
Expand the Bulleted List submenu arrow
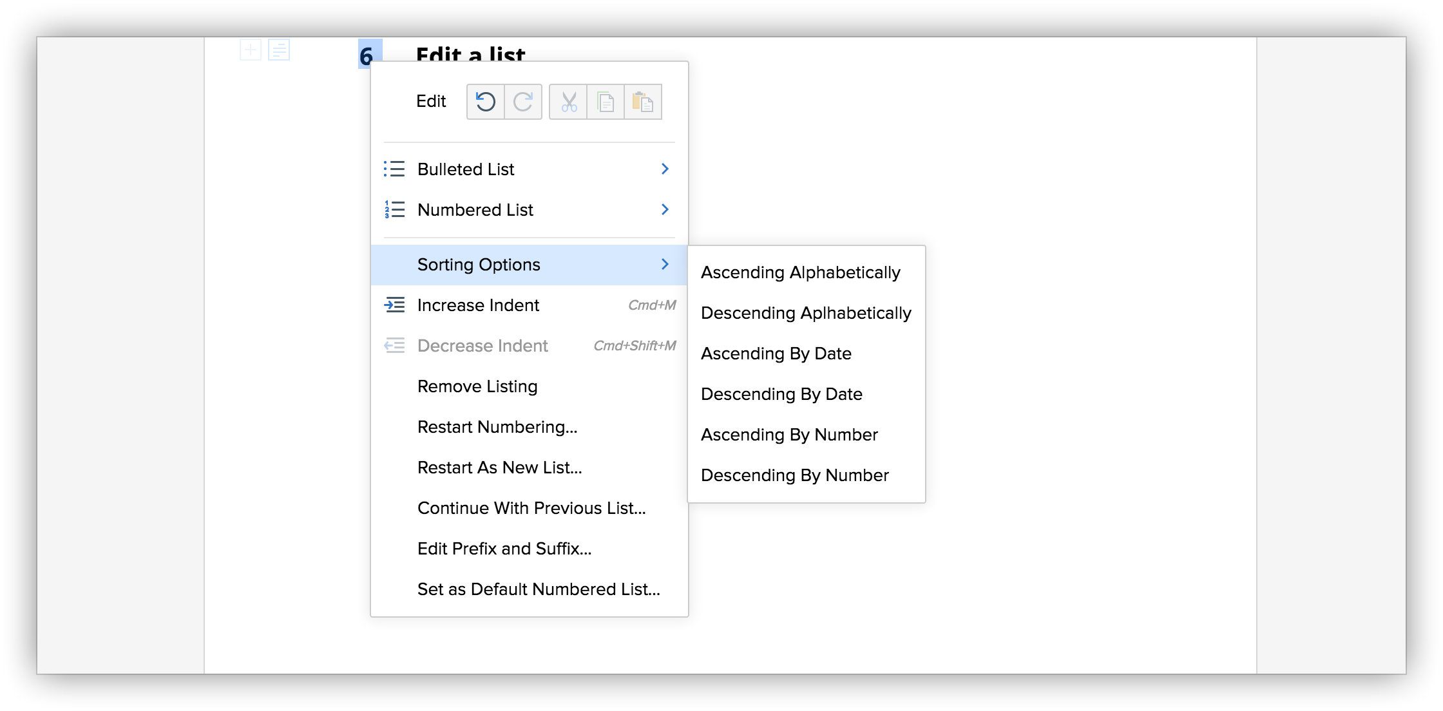point(665,169)
